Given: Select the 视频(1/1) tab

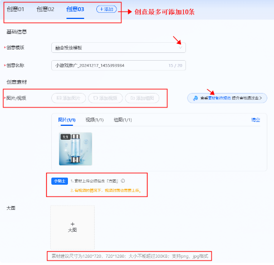Looking at the screenshot, I should 95,120.
